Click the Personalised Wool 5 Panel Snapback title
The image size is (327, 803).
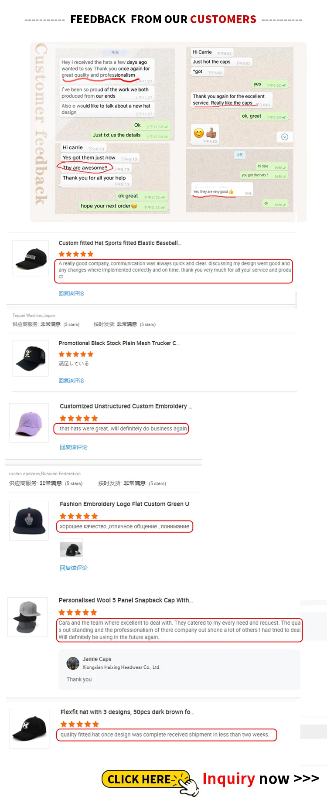[x=126, y=600]
